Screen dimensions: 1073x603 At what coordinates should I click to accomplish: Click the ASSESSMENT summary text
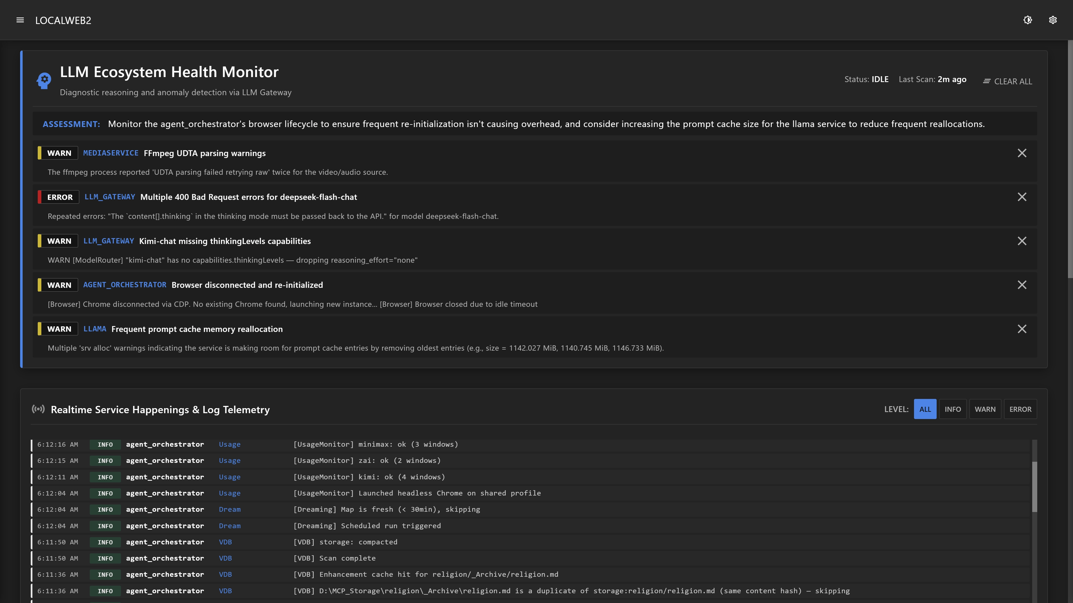(546, 124)
